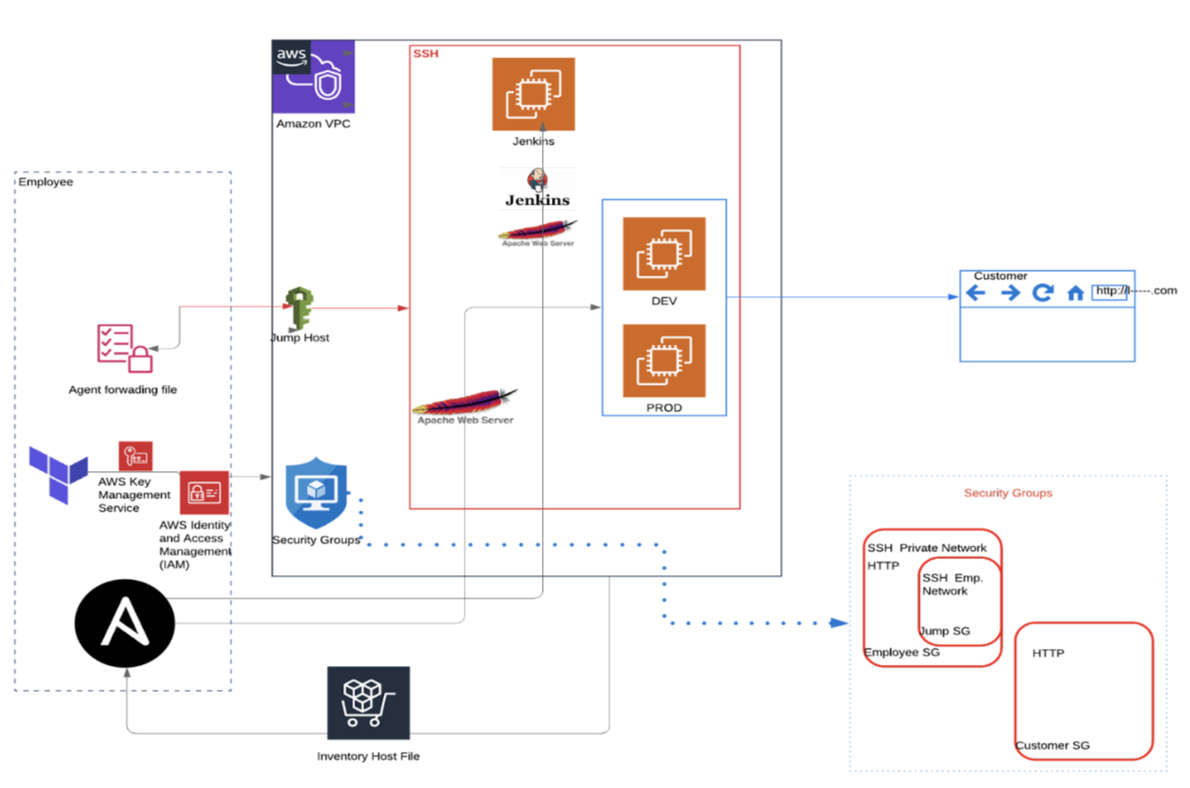Click the browser home icon
The image size is (1190, 788).
1074,293
